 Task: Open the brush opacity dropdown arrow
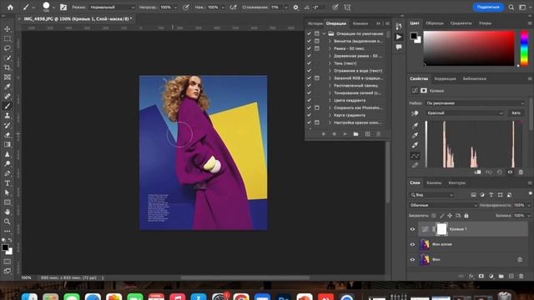click(x=176, y=7)
